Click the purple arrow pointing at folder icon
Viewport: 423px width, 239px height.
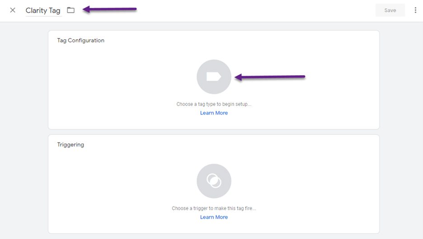109,9
